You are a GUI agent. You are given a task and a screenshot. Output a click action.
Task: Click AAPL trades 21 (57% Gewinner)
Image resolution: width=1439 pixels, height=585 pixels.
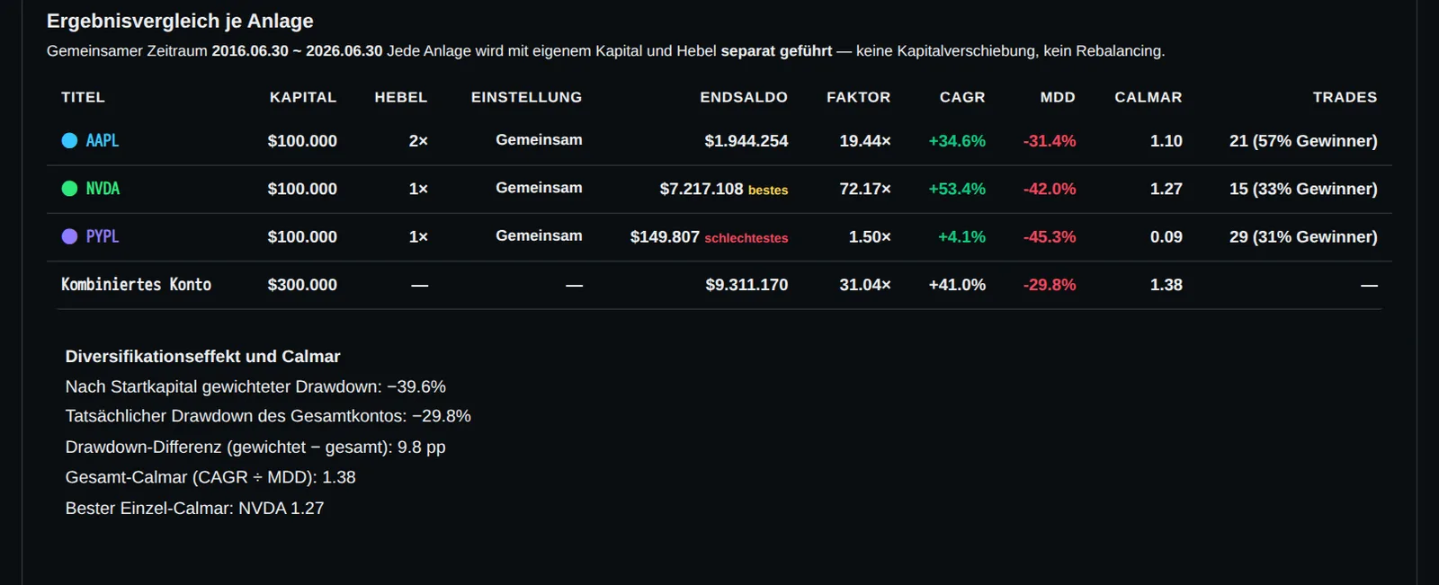(1303, 141)
